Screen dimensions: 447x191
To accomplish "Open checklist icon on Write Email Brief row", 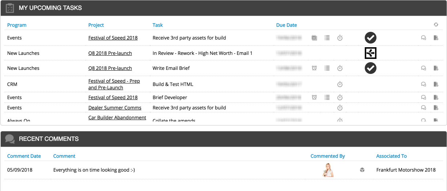I will [327, 68].
